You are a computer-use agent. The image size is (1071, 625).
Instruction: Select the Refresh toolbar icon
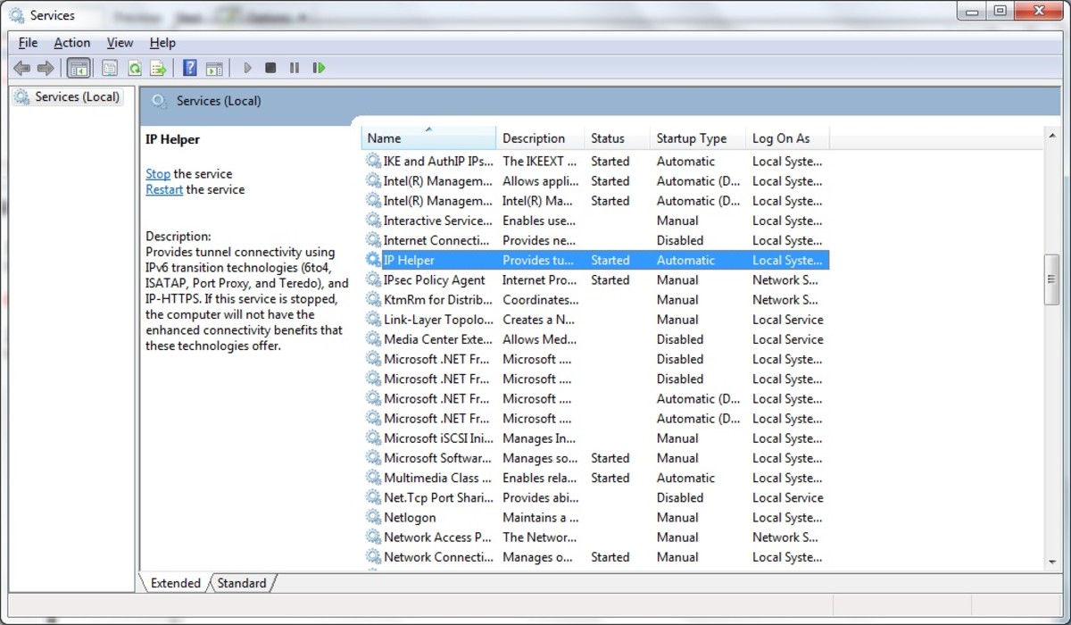click(134, 67)
